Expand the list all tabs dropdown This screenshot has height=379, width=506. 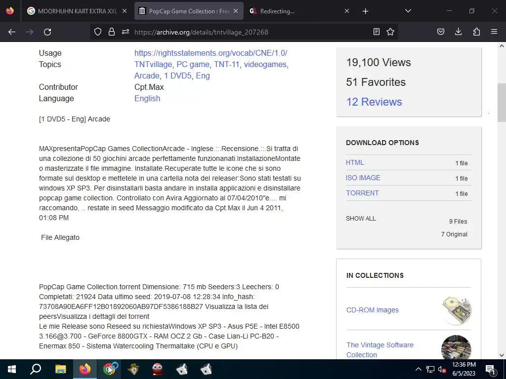[408, 11]
